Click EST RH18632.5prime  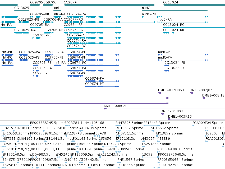click(130, 128)
